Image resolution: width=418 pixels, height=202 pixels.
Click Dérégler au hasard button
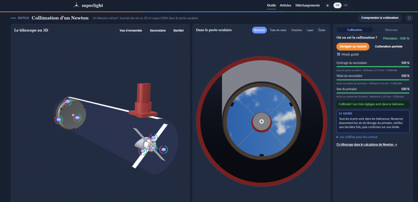353,46
